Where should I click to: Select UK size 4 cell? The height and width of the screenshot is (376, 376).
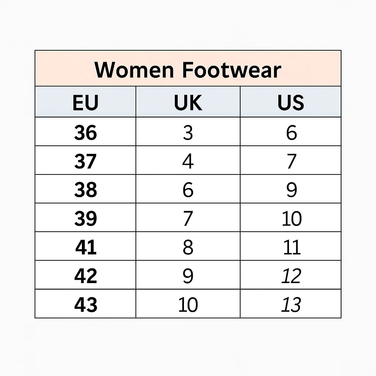(188, 161)
